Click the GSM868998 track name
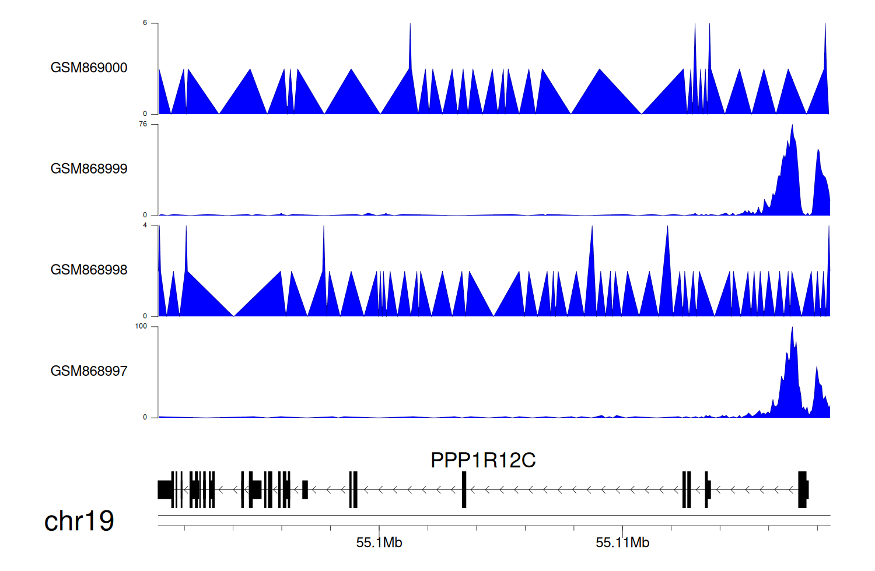 [x=89, y=270]
